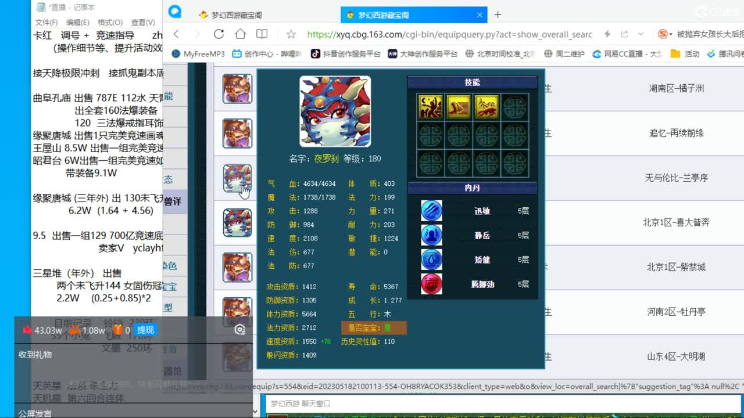Click the 腾挪劲 inner pill icon
Image resolution: width=744 pixels, height=418 pixels.
(x=431, y=284)
